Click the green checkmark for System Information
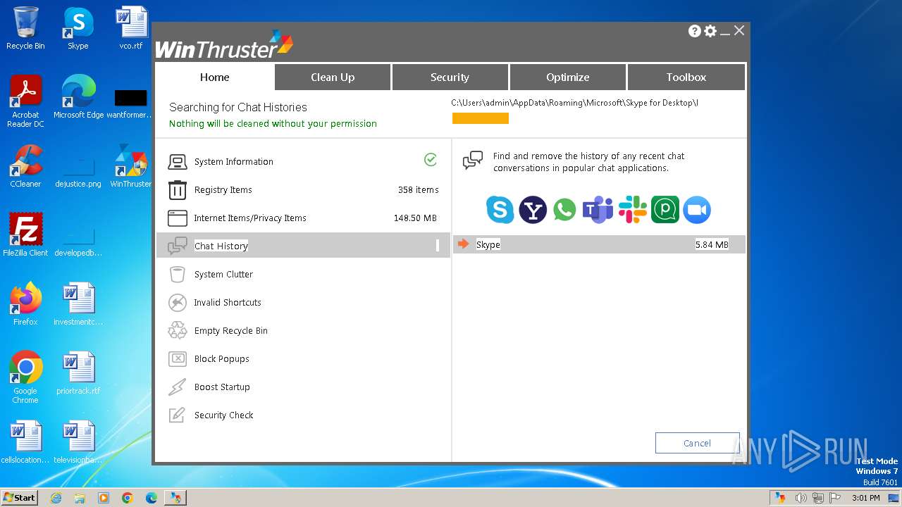Image resolution: width=902 pixels, height=507 pixels. click(x=431, y=160)
